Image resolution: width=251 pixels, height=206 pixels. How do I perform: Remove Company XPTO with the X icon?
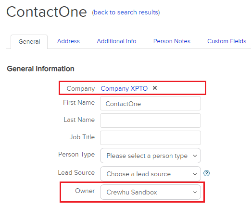pyautogui.click(x=155, y=88)
